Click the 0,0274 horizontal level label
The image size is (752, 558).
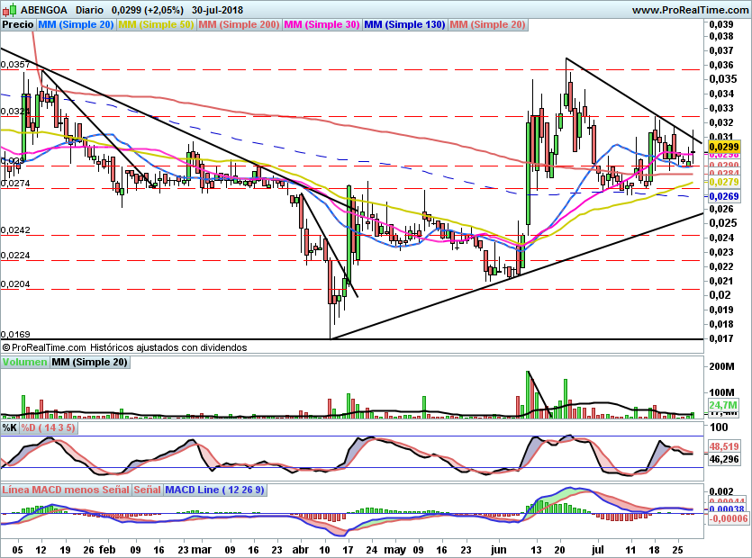(x=15, y=183)
